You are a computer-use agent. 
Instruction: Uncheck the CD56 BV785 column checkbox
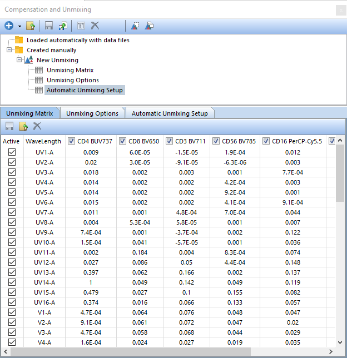pos(216,141)
